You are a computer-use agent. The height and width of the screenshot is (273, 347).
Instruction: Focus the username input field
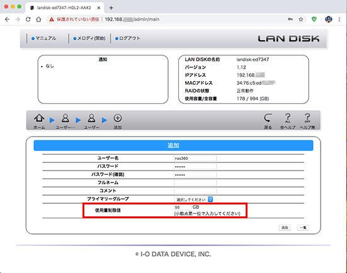195,159
